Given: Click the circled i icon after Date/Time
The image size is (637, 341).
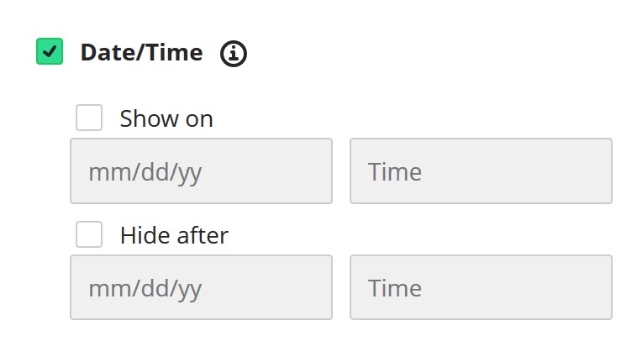Looking at the screenshot, I should tap(234, 53).
